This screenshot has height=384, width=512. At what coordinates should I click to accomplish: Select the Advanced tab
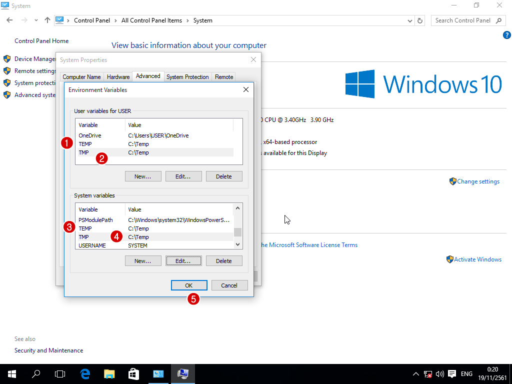148,76
